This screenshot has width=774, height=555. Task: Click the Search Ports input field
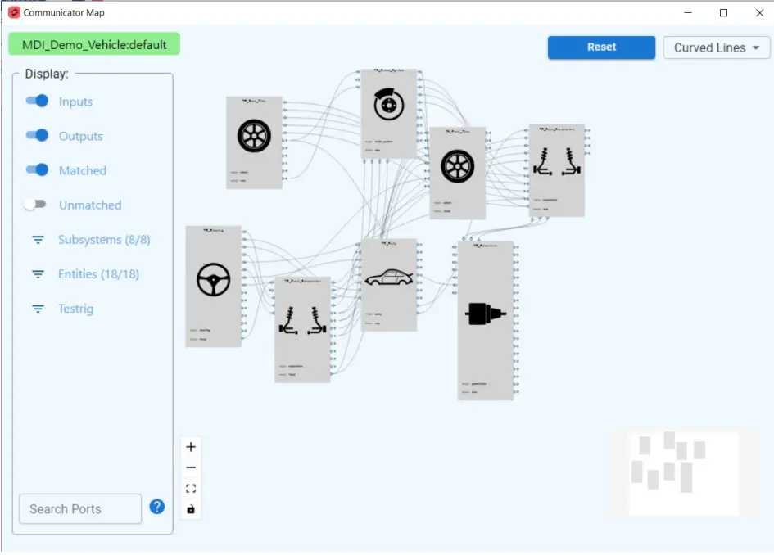[80, 508]
